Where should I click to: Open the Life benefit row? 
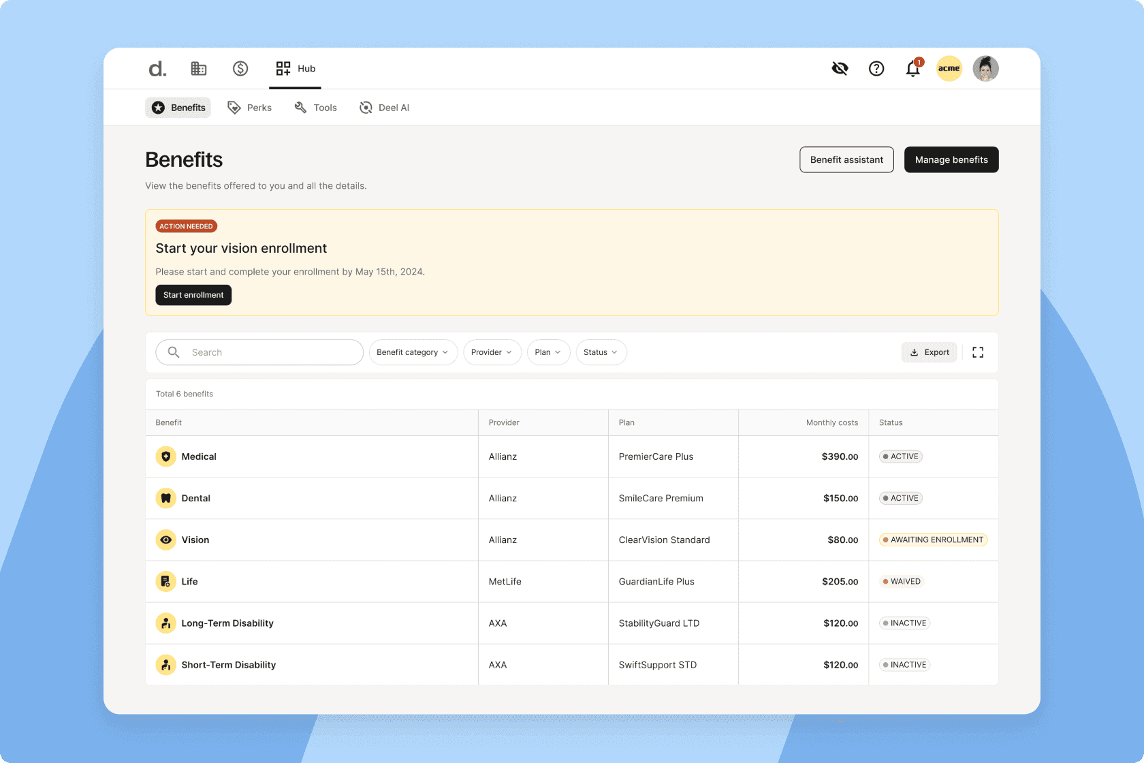[x=572, y=581]
